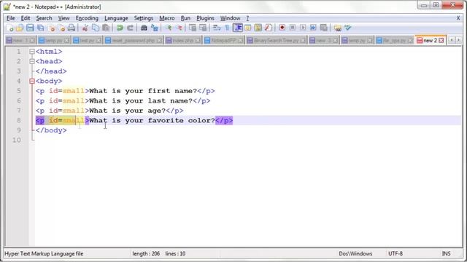Click the Document Map toolbar icon

[x=258, y=28]
